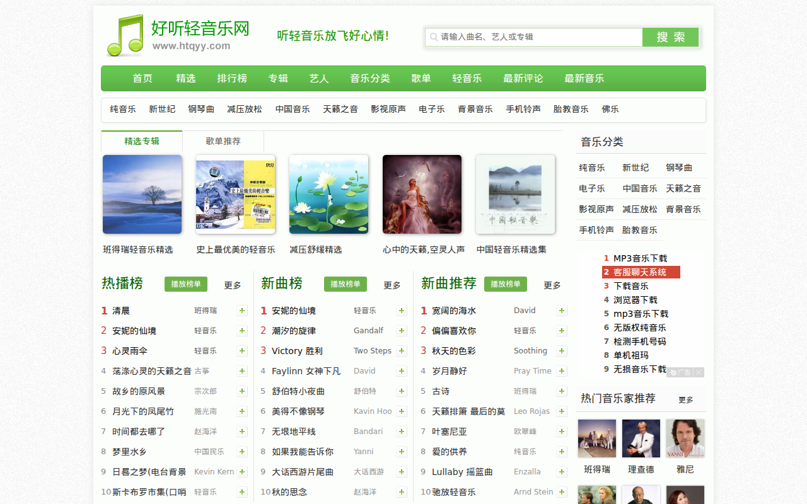
Task: Add 驰放轻音乐 with its plus icon
Action: 562,491
